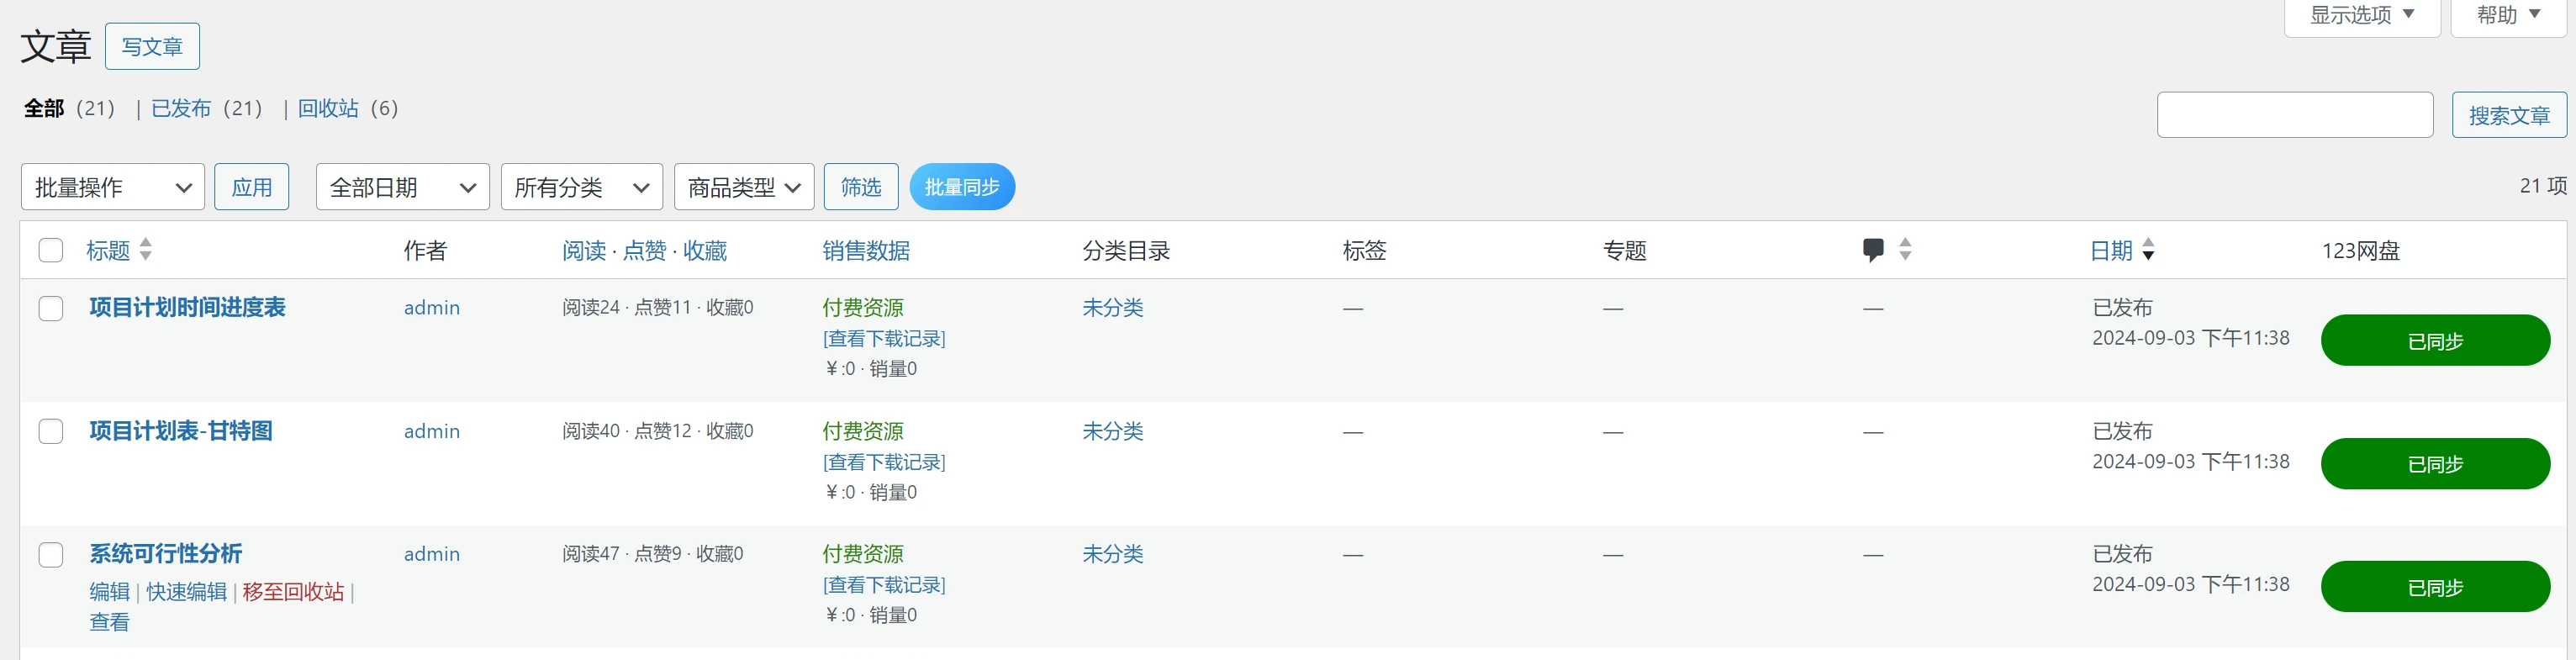Open the 批量操作 bulk actions dropdown
This screenshot has width=2576, height=660.
coord(112,187)
